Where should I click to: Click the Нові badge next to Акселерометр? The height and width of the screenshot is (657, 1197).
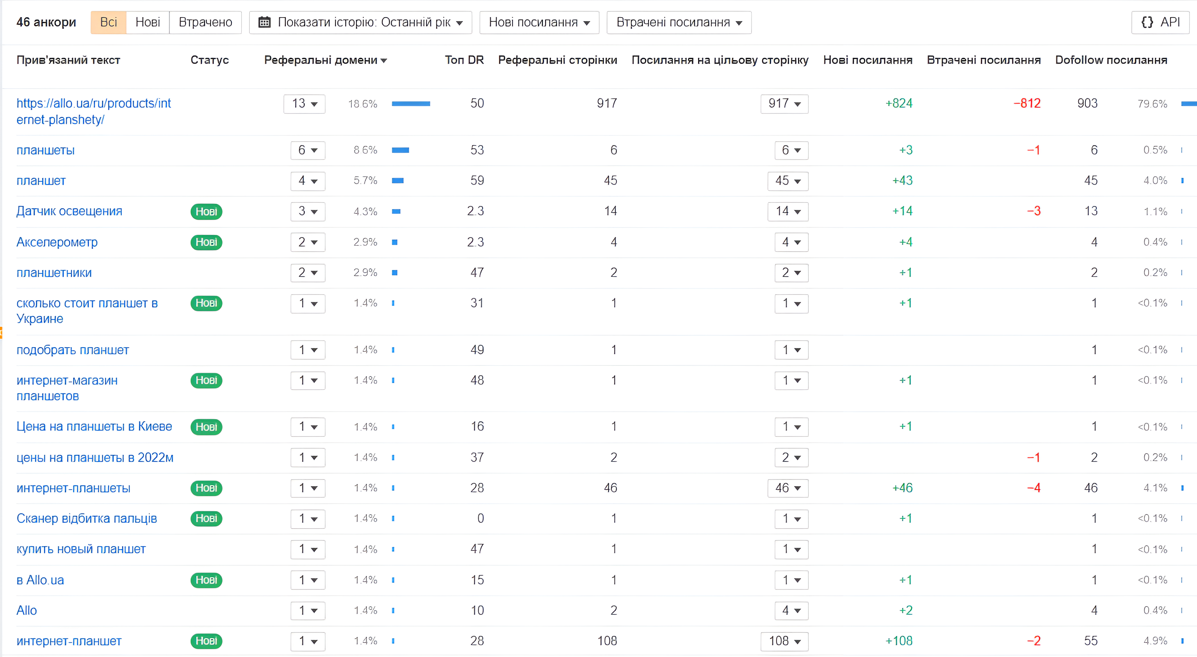coord(206,242)
